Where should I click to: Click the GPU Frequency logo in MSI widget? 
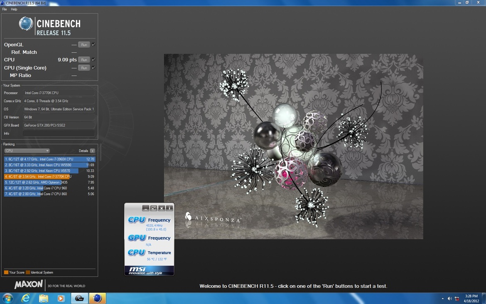(x=137, y=237)
